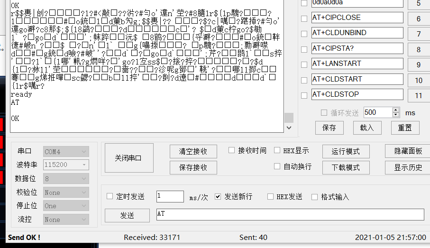
Task: Tick the checkbox beside AT+CLDSTART
Action: (x=304, y=80)
